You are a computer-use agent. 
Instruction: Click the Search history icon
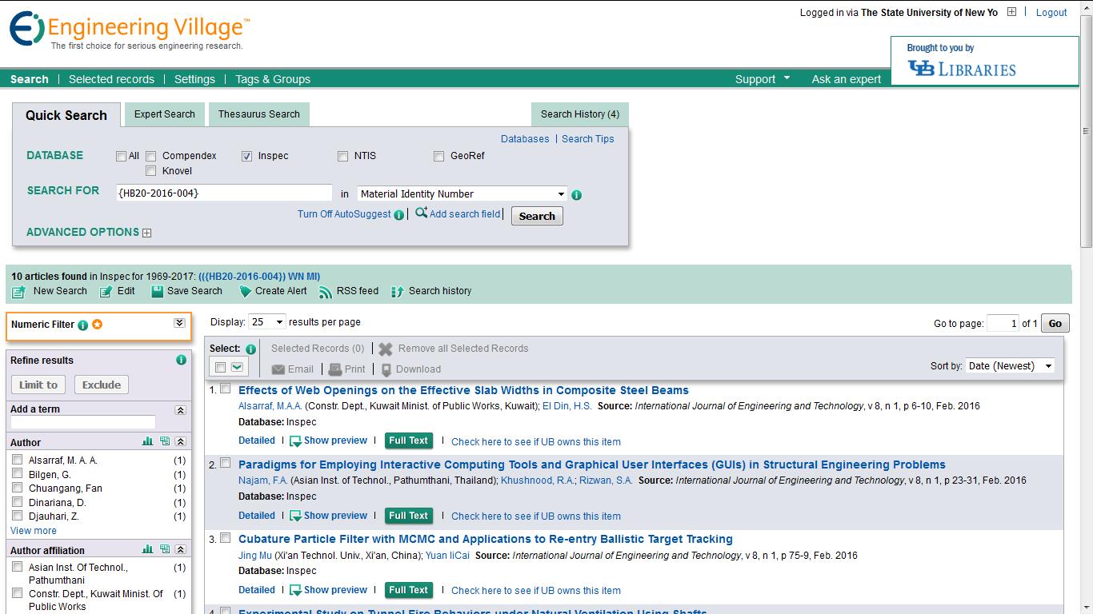tap(397, 292)
